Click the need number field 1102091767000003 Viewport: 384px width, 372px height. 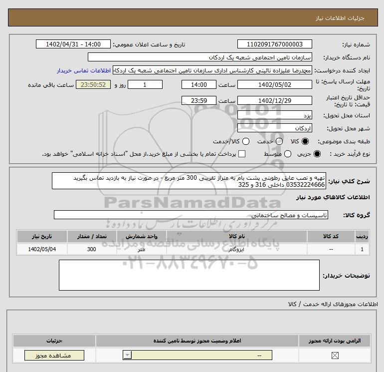[274, 44]
